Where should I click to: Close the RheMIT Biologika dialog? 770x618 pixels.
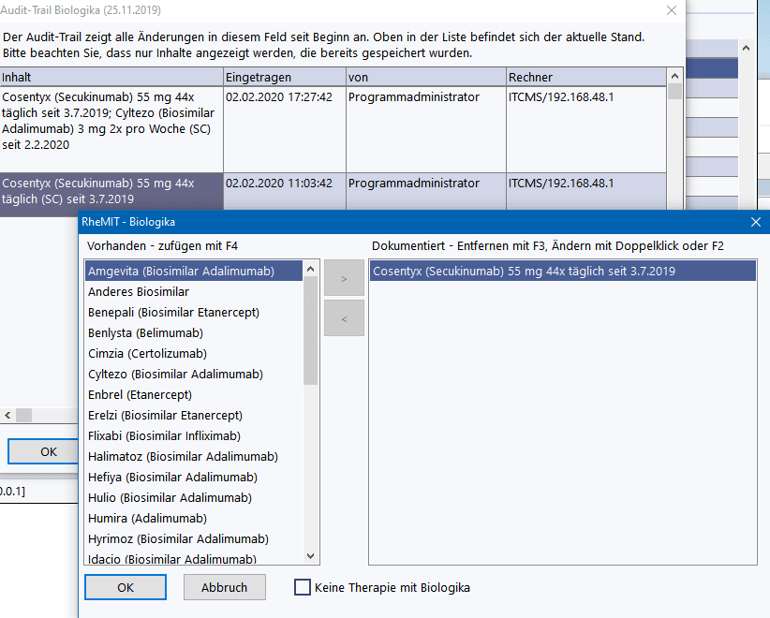click(756, 222)
